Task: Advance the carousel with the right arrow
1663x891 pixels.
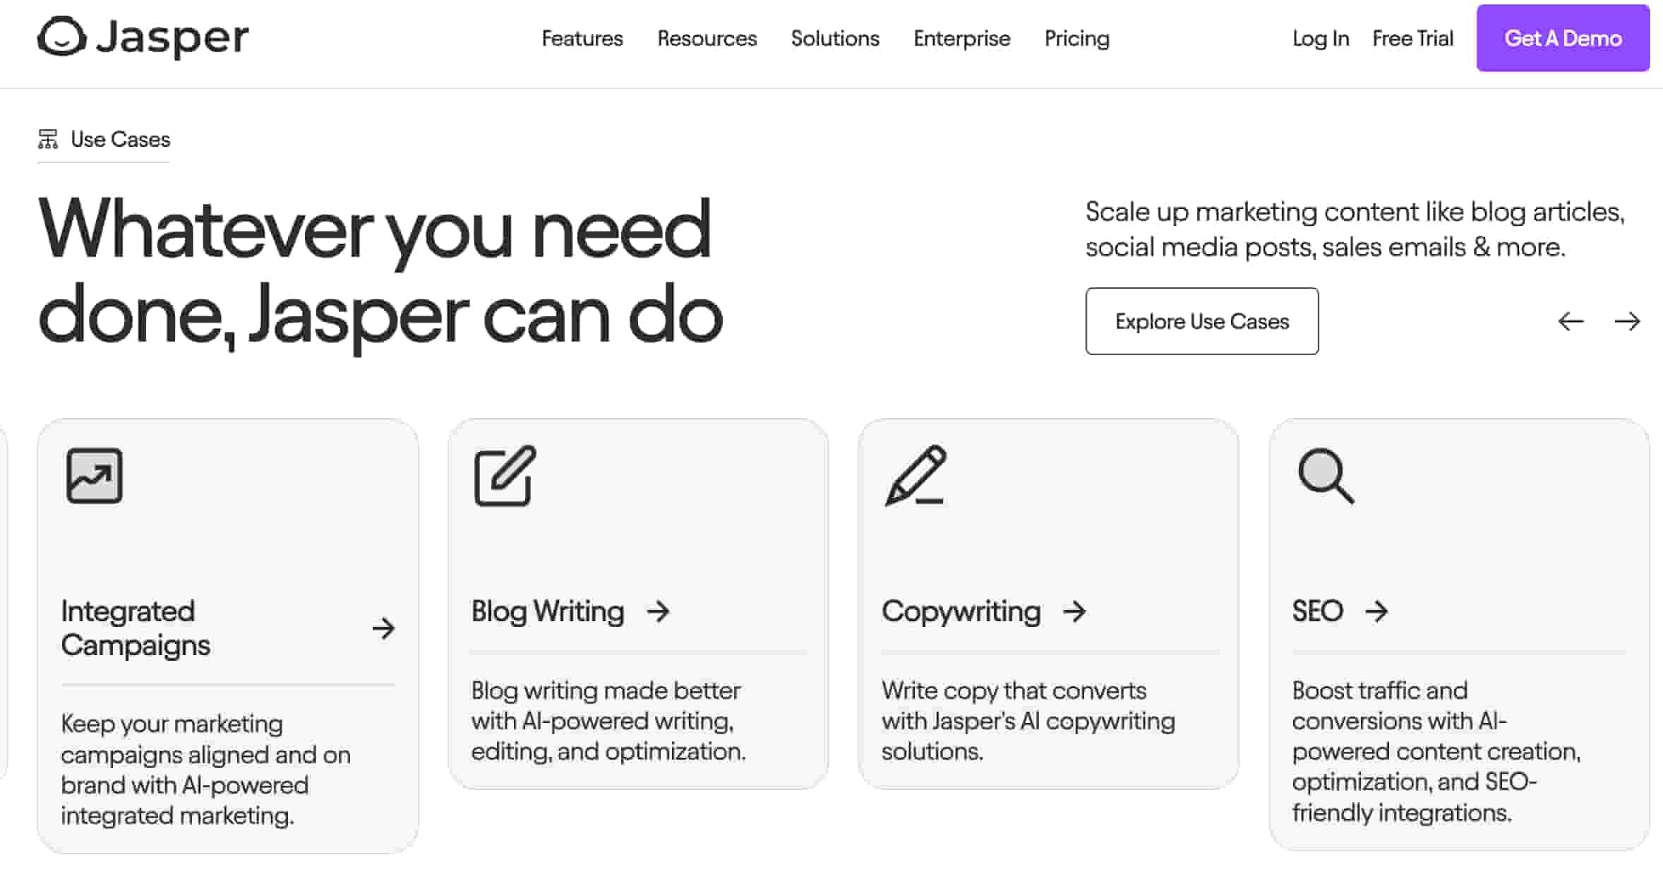Action: pyautogui.click(x=1628, y=321)
